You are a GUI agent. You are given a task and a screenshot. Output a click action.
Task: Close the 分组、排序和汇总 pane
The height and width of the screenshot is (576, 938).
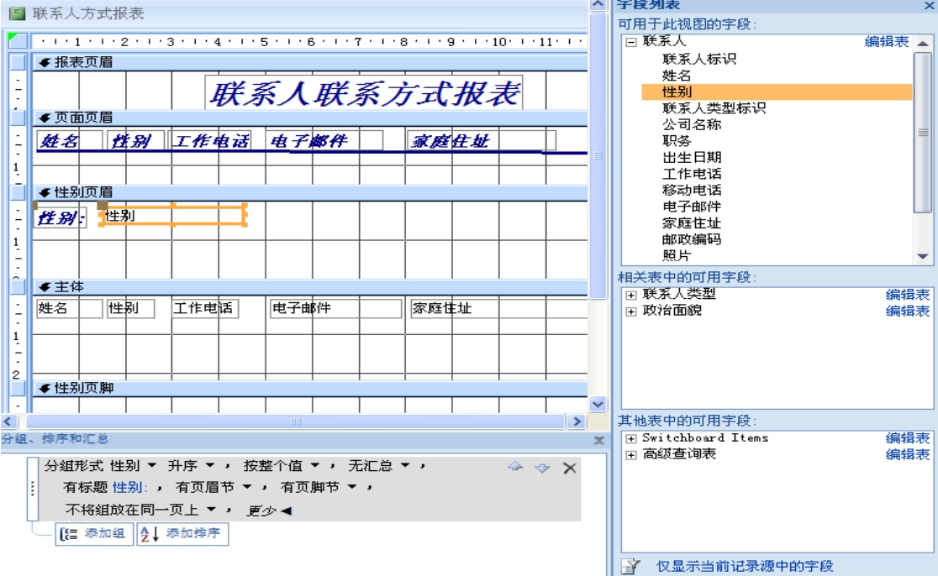tap(599, 441)
